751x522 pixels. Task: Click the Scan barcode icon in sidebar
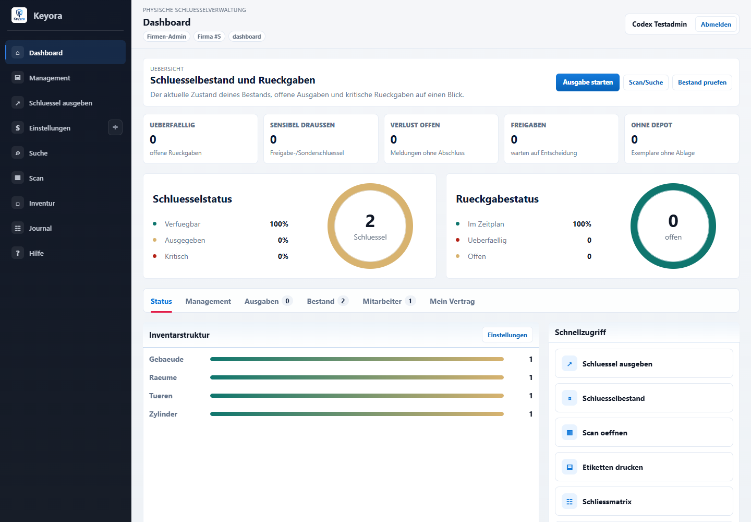pos(18,178)
